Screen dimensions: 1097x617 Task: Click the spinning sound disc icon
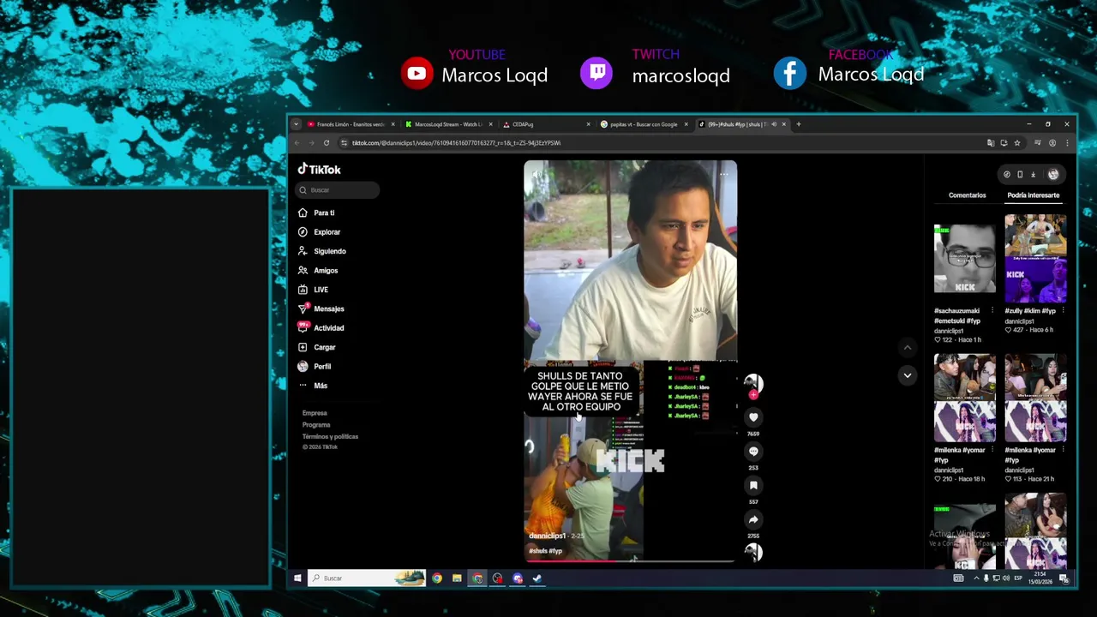pyautogui.click(x=753, y=552)
